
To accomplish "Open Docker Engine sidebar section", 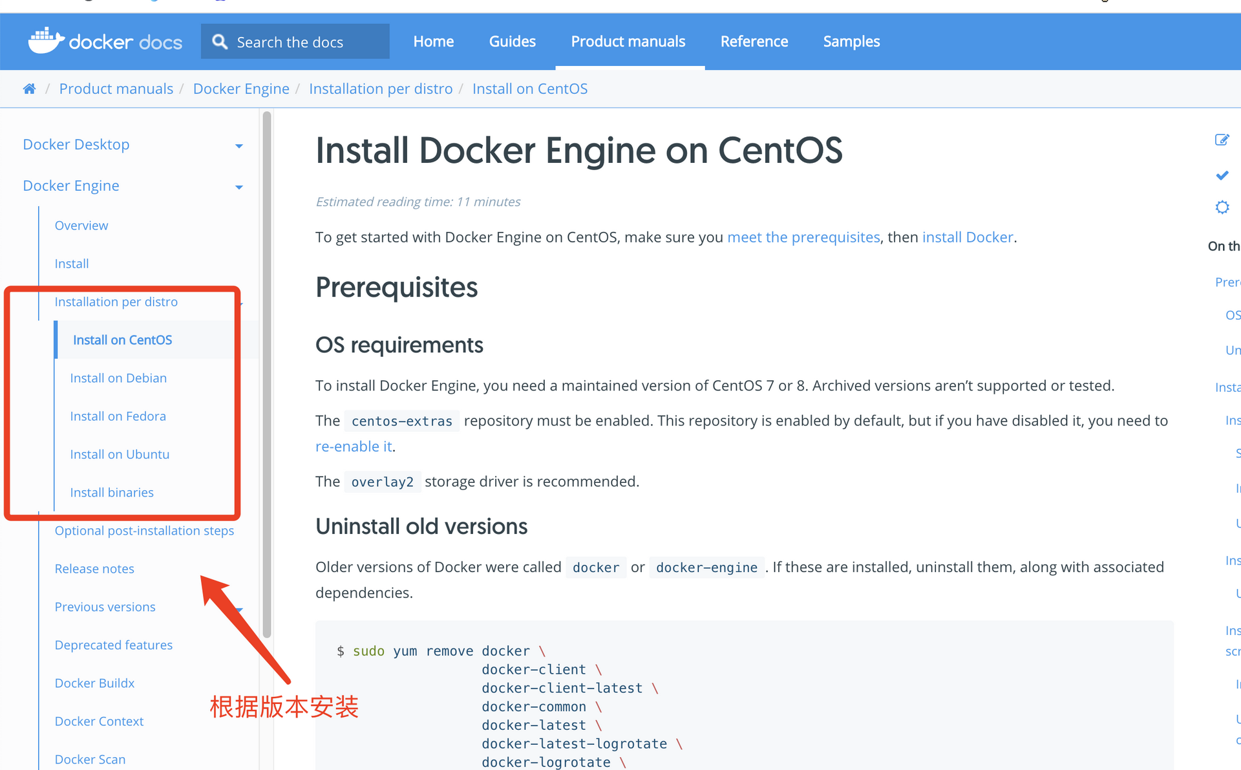I will pyautogui.click(x=71, y=186).
